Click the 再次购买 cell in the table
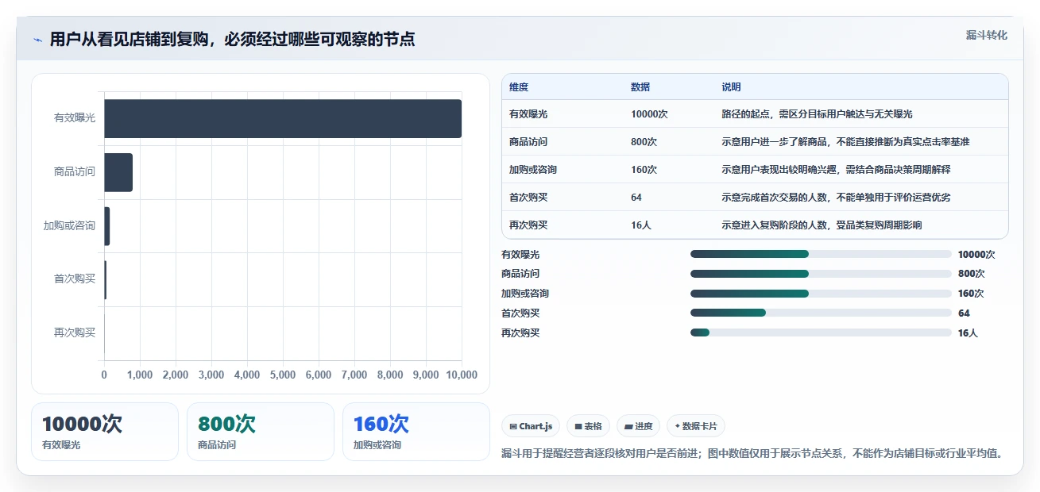This screenshot has height=492, width=1040. tap(528, 225)
